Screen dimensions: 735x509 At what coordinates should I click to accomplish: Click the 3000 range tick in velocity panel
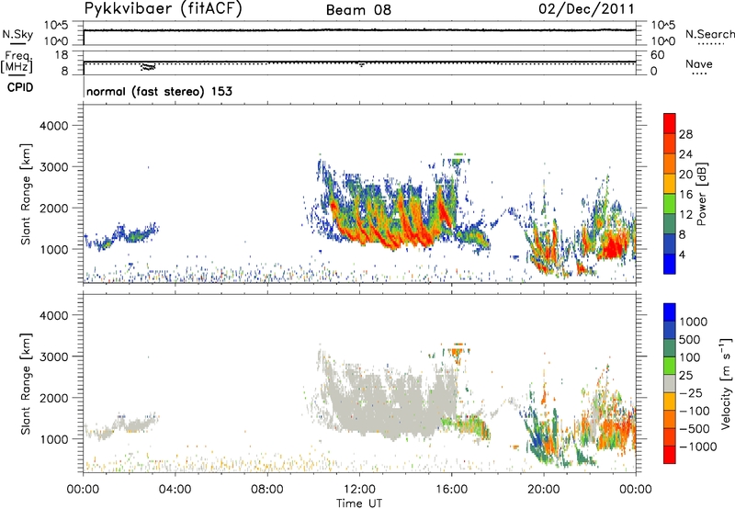pyautogui.click(x=54, y=356)
